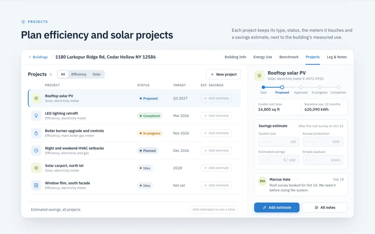This screenshot has height=234, width=375.
Task: Add estimate for Solar carport, north lot
Action: click(x=216, y=168)
